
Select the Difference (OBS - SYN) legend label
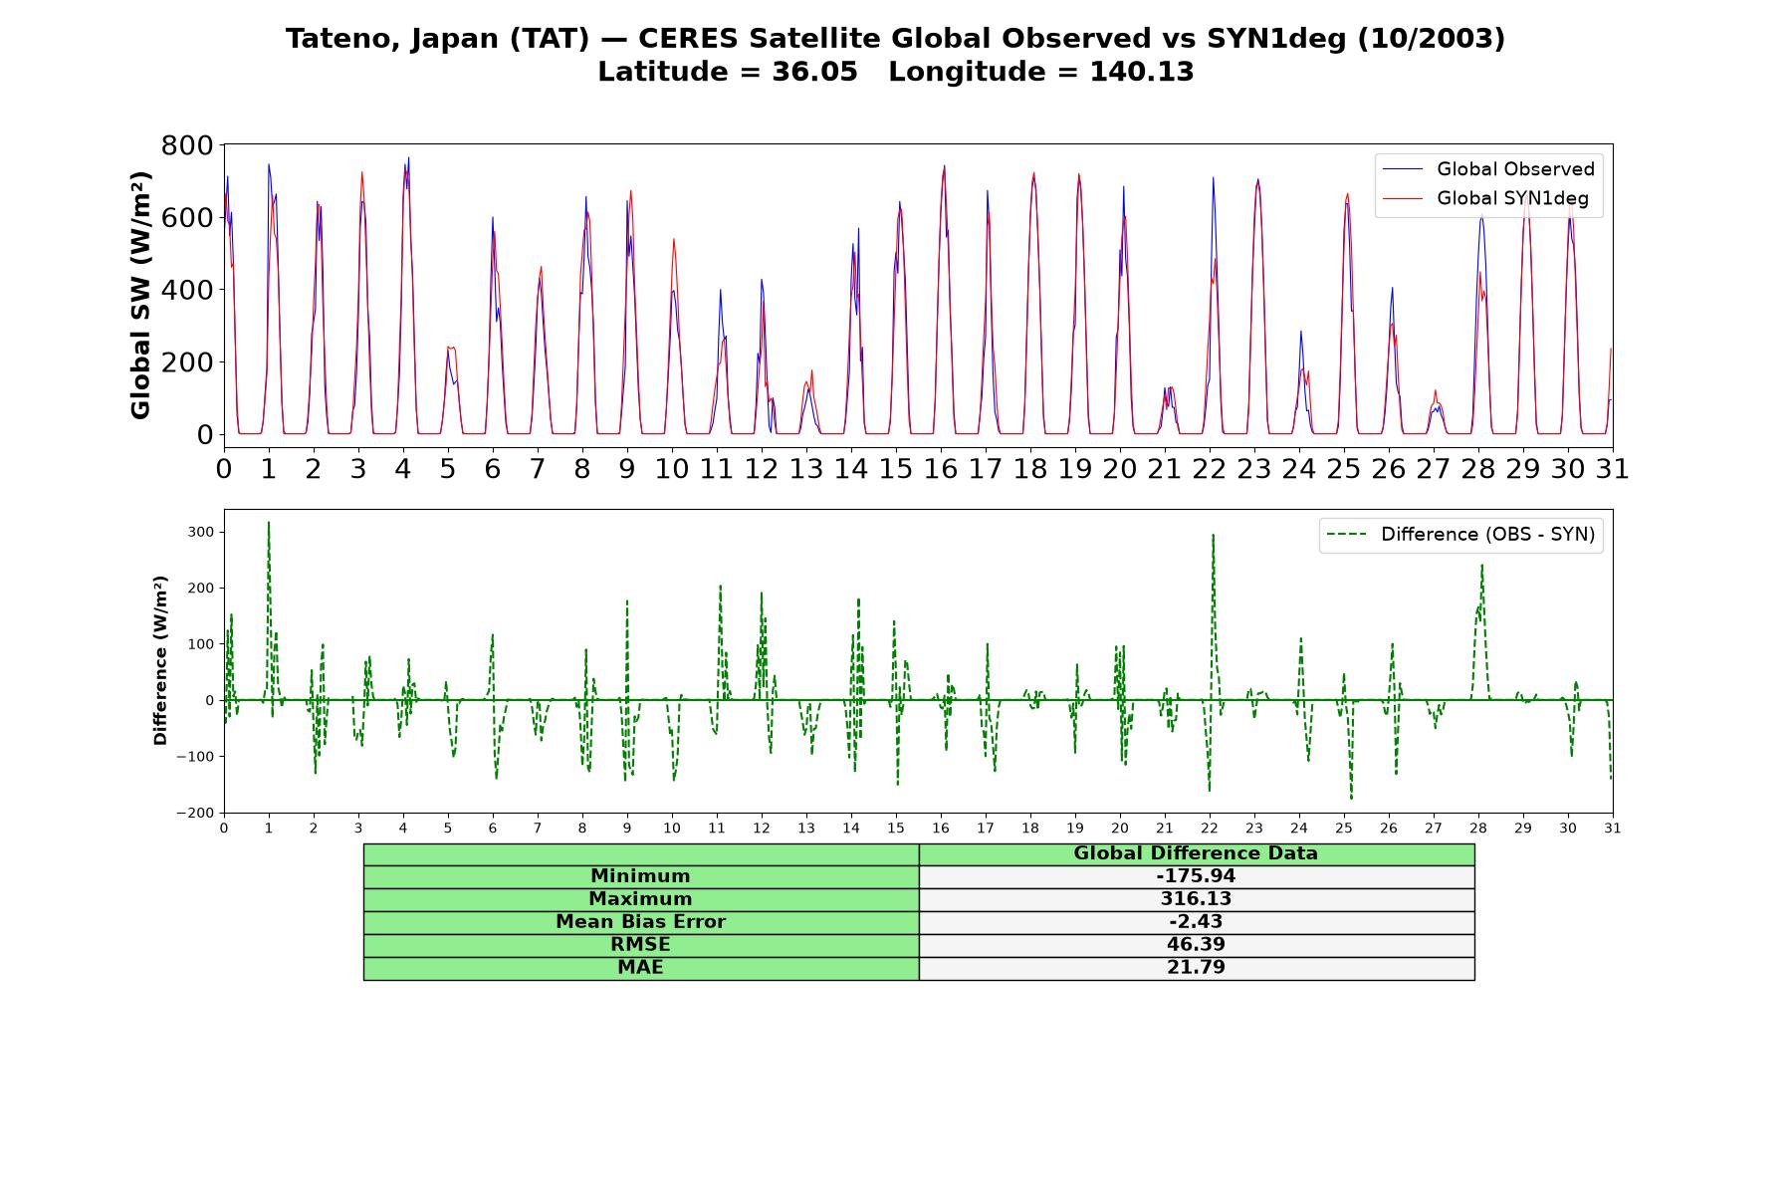1487,535
